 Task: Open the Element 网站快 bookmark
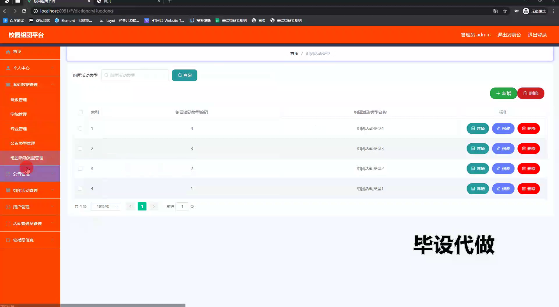coord(73,20)
